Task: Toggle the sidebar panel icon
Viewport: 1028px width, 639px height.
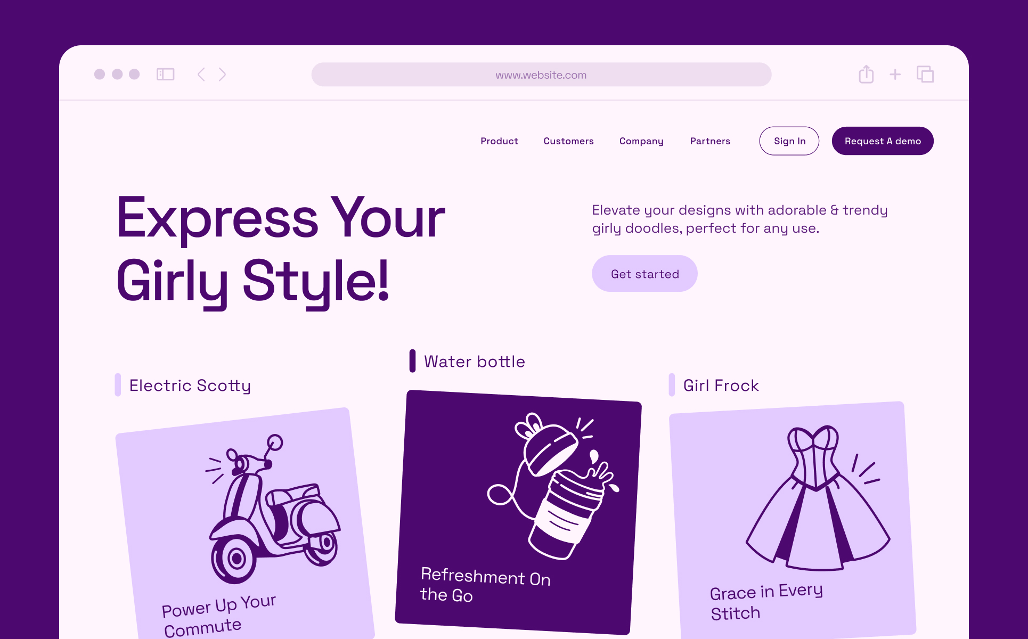Action: (166, 75)
